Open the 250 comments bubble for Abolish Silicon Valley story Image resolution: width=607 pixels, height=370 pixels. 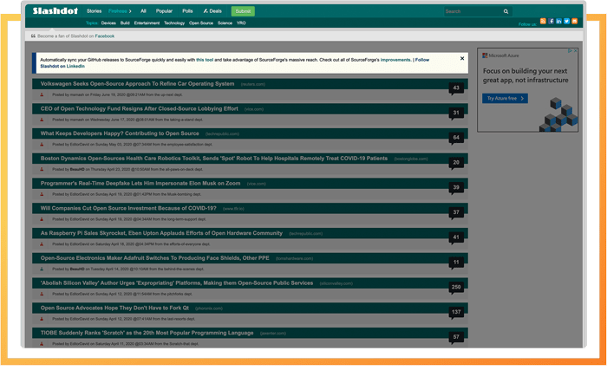pos(456,287)
